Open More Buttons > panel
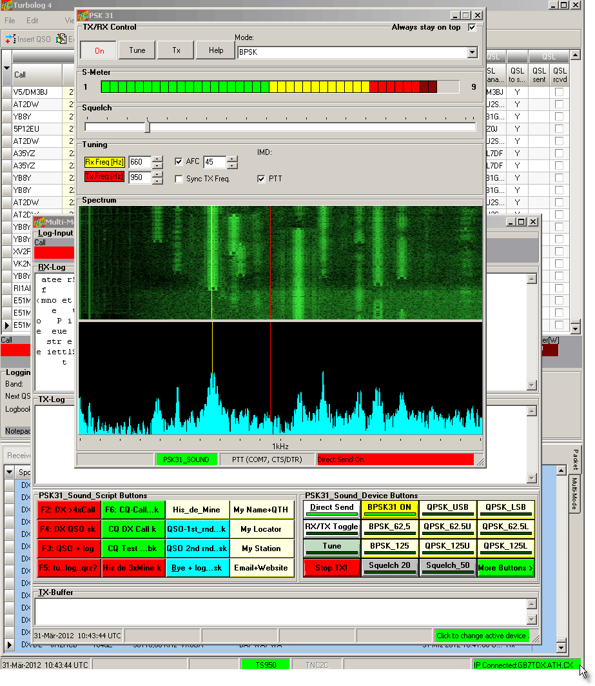 pos(506,568)
